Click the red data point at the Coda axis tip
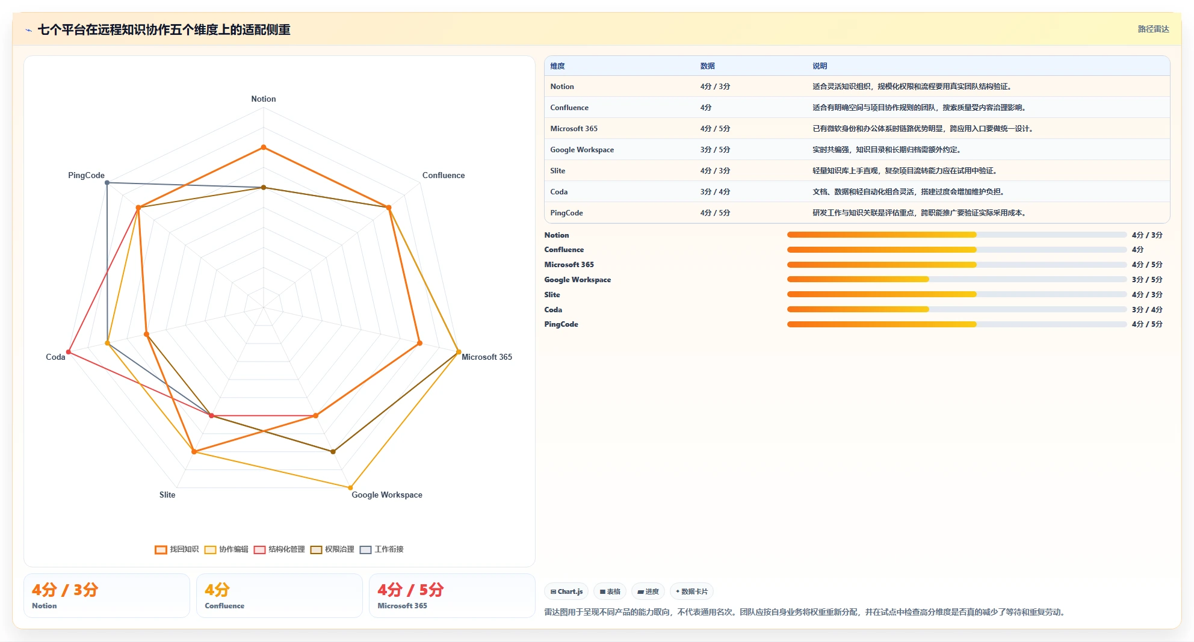Image resolution: width=1194 pixels, height=642 pixels. click(69, 352)
